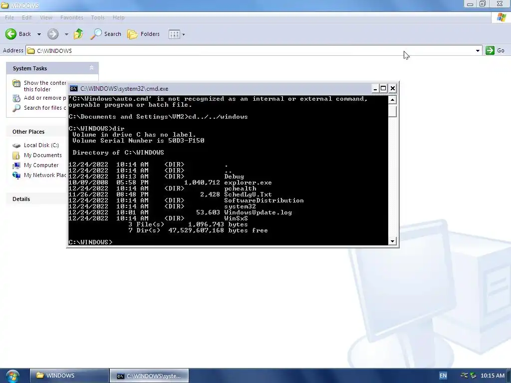Click the address bar showing C:\WINDOWS

point(250,50)
